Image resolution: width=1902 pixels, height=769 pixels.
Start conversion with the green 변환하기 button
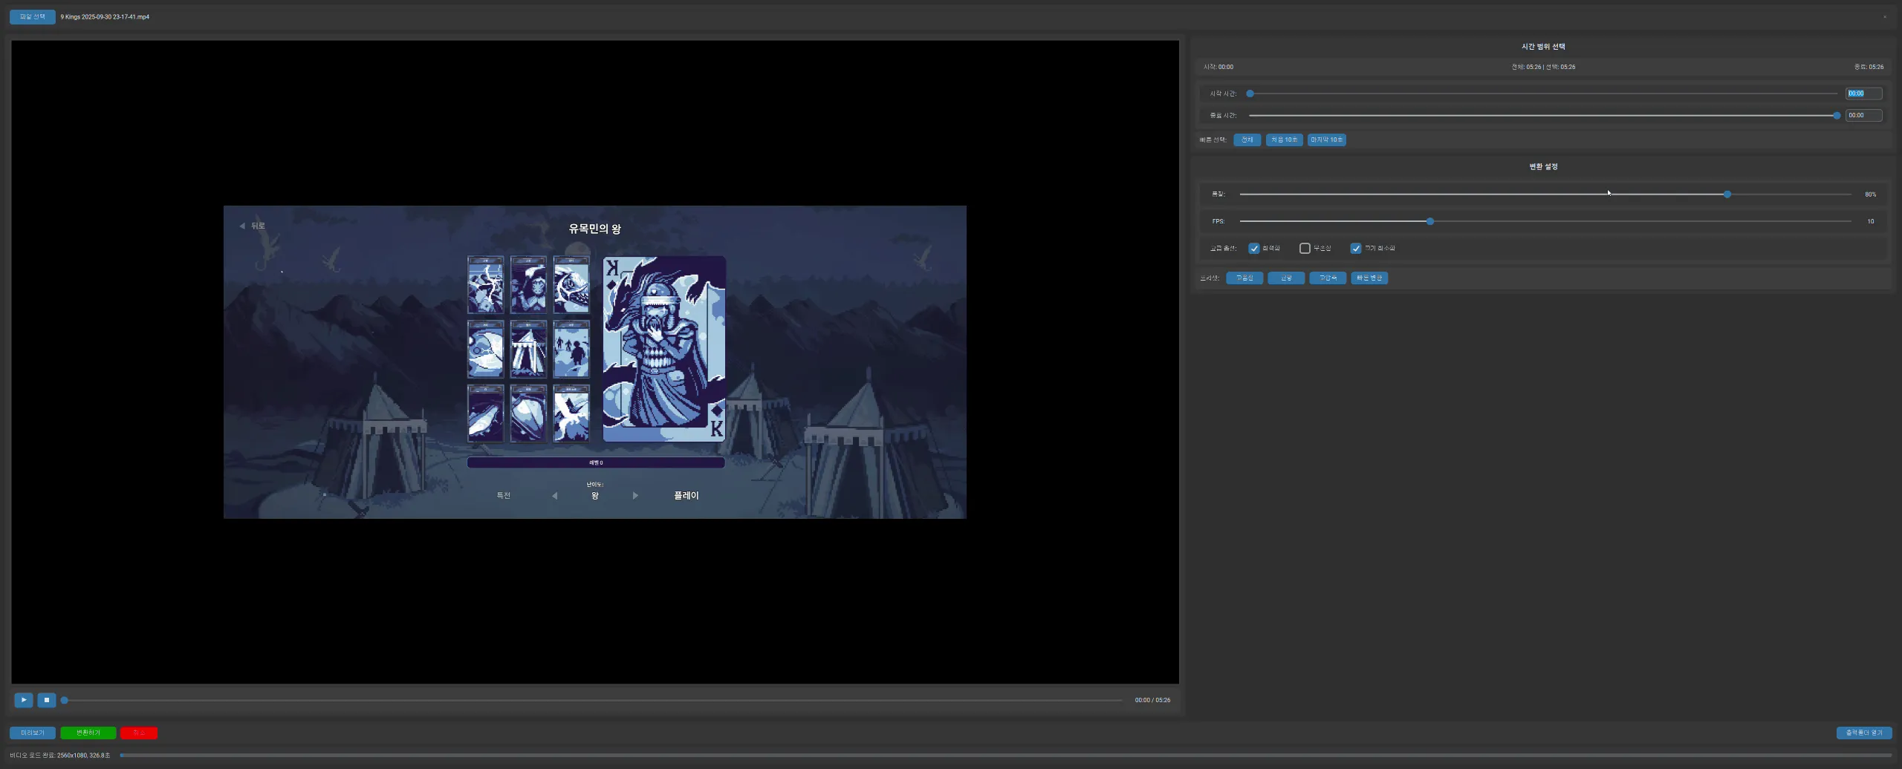88,733
